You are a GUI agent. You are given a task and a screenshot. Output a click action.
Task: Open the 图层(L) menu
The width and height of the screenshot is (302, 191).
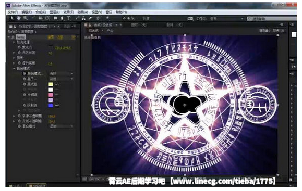pyautogui.click(x=55, y=12)
